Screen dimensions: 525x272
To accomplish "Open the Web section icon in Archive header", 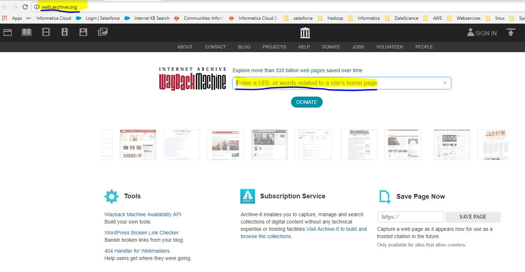I will (8, 32).
